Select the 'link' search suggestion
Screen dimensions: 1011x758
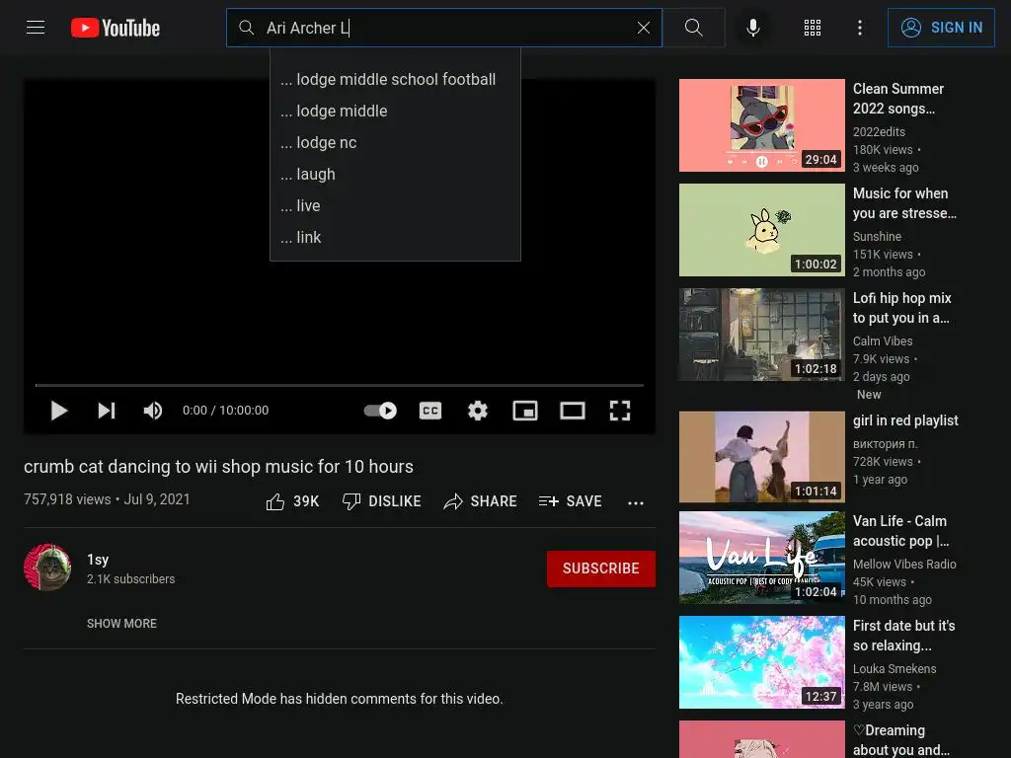[395, 237]
